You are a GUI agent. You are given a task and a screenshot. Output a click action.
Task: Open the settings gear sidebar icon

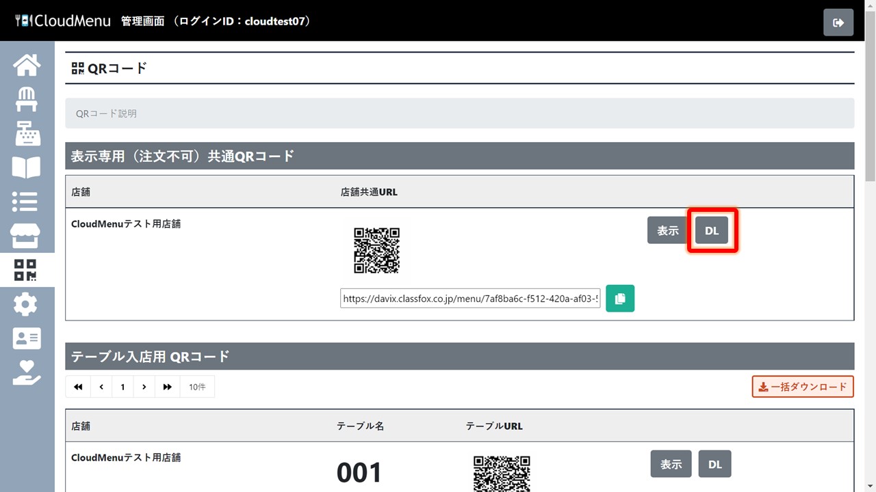pyautogui.click(x=27, y=304)
